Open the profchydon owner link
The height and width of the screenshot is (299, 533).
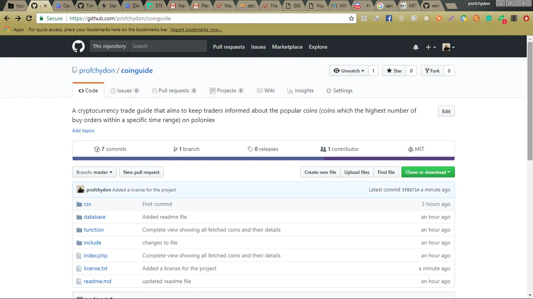click(97, 70)
